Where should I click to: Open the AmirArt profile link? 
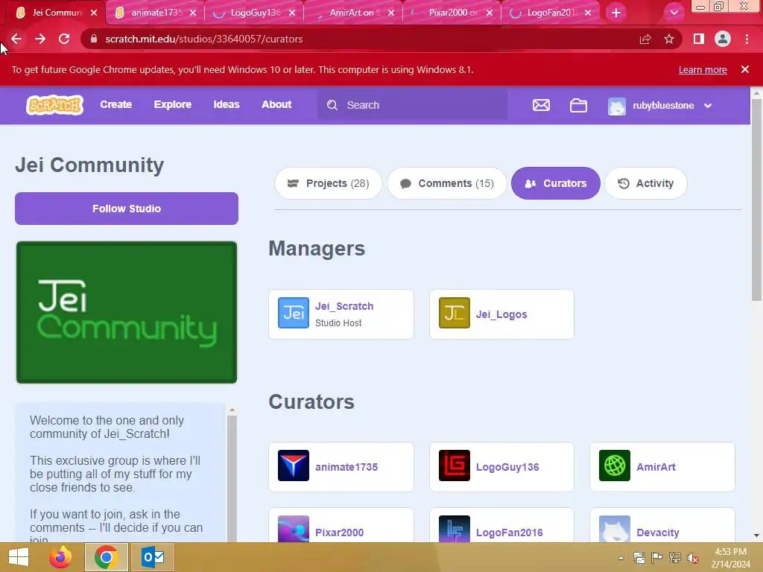point(656,467)
